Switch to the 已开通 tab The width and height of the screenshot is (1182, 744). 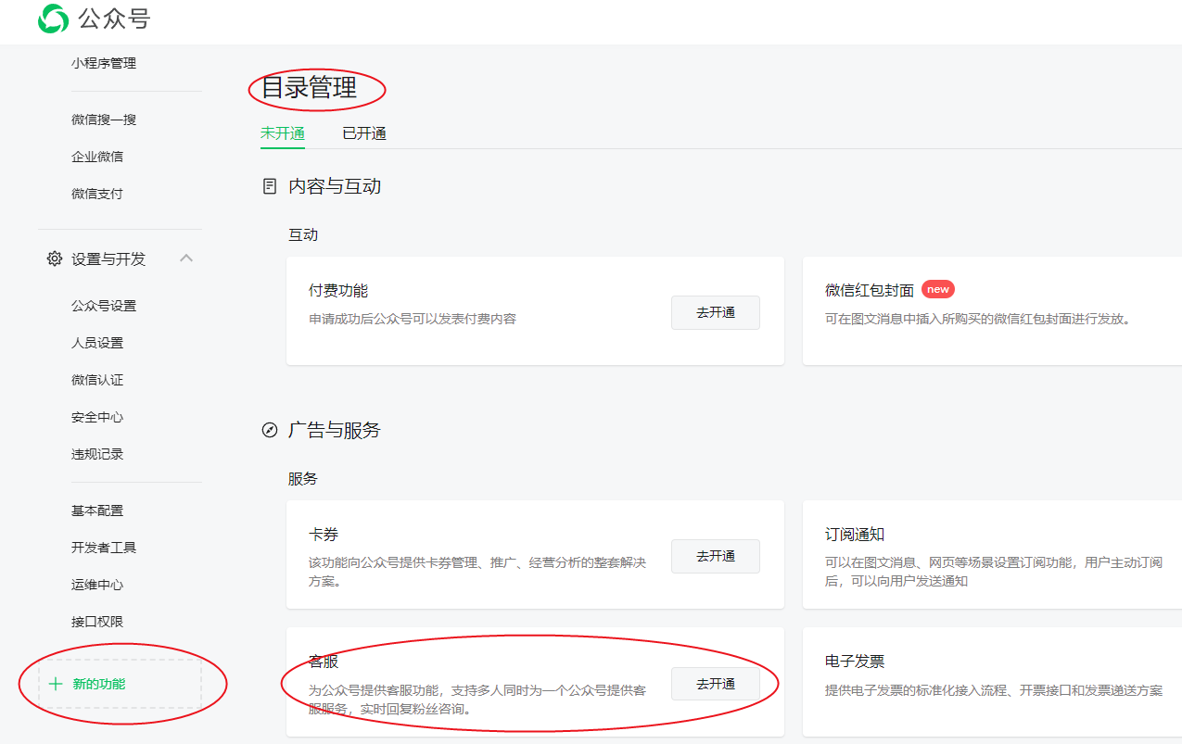pos(364,133)
